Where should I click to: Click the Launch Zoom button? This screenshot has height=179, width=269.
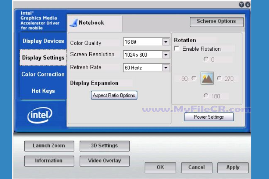(49, 146)
